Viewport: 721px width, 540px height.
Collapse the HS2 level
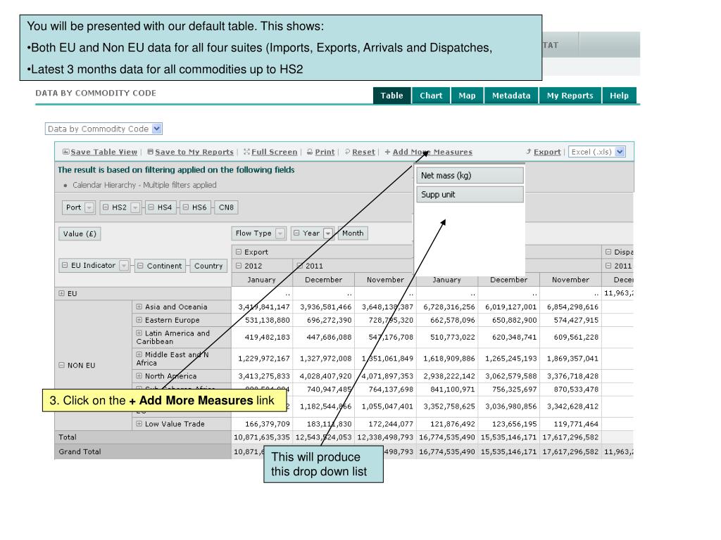[106, 207]
